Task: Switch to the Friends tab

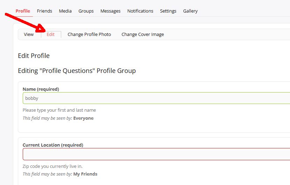Action: pos(44,11)
